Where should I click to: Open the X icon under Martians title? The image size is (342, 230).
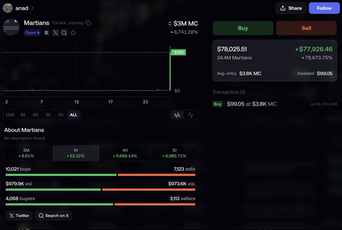55,33
